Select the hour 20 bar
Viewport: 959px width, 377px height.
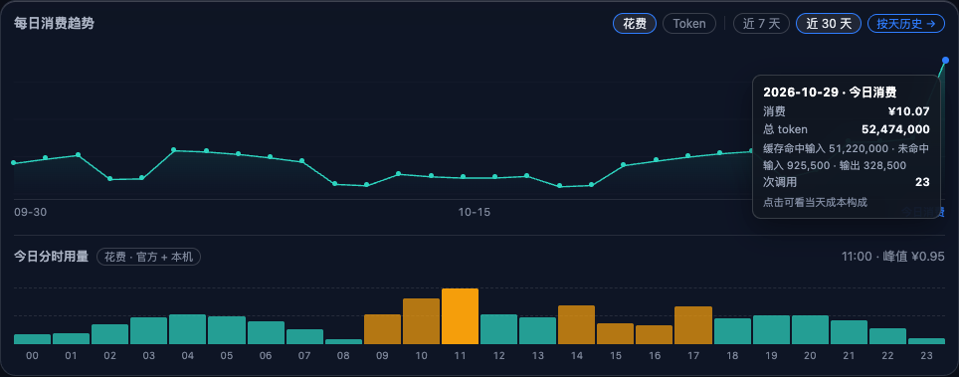pos(811,330)
